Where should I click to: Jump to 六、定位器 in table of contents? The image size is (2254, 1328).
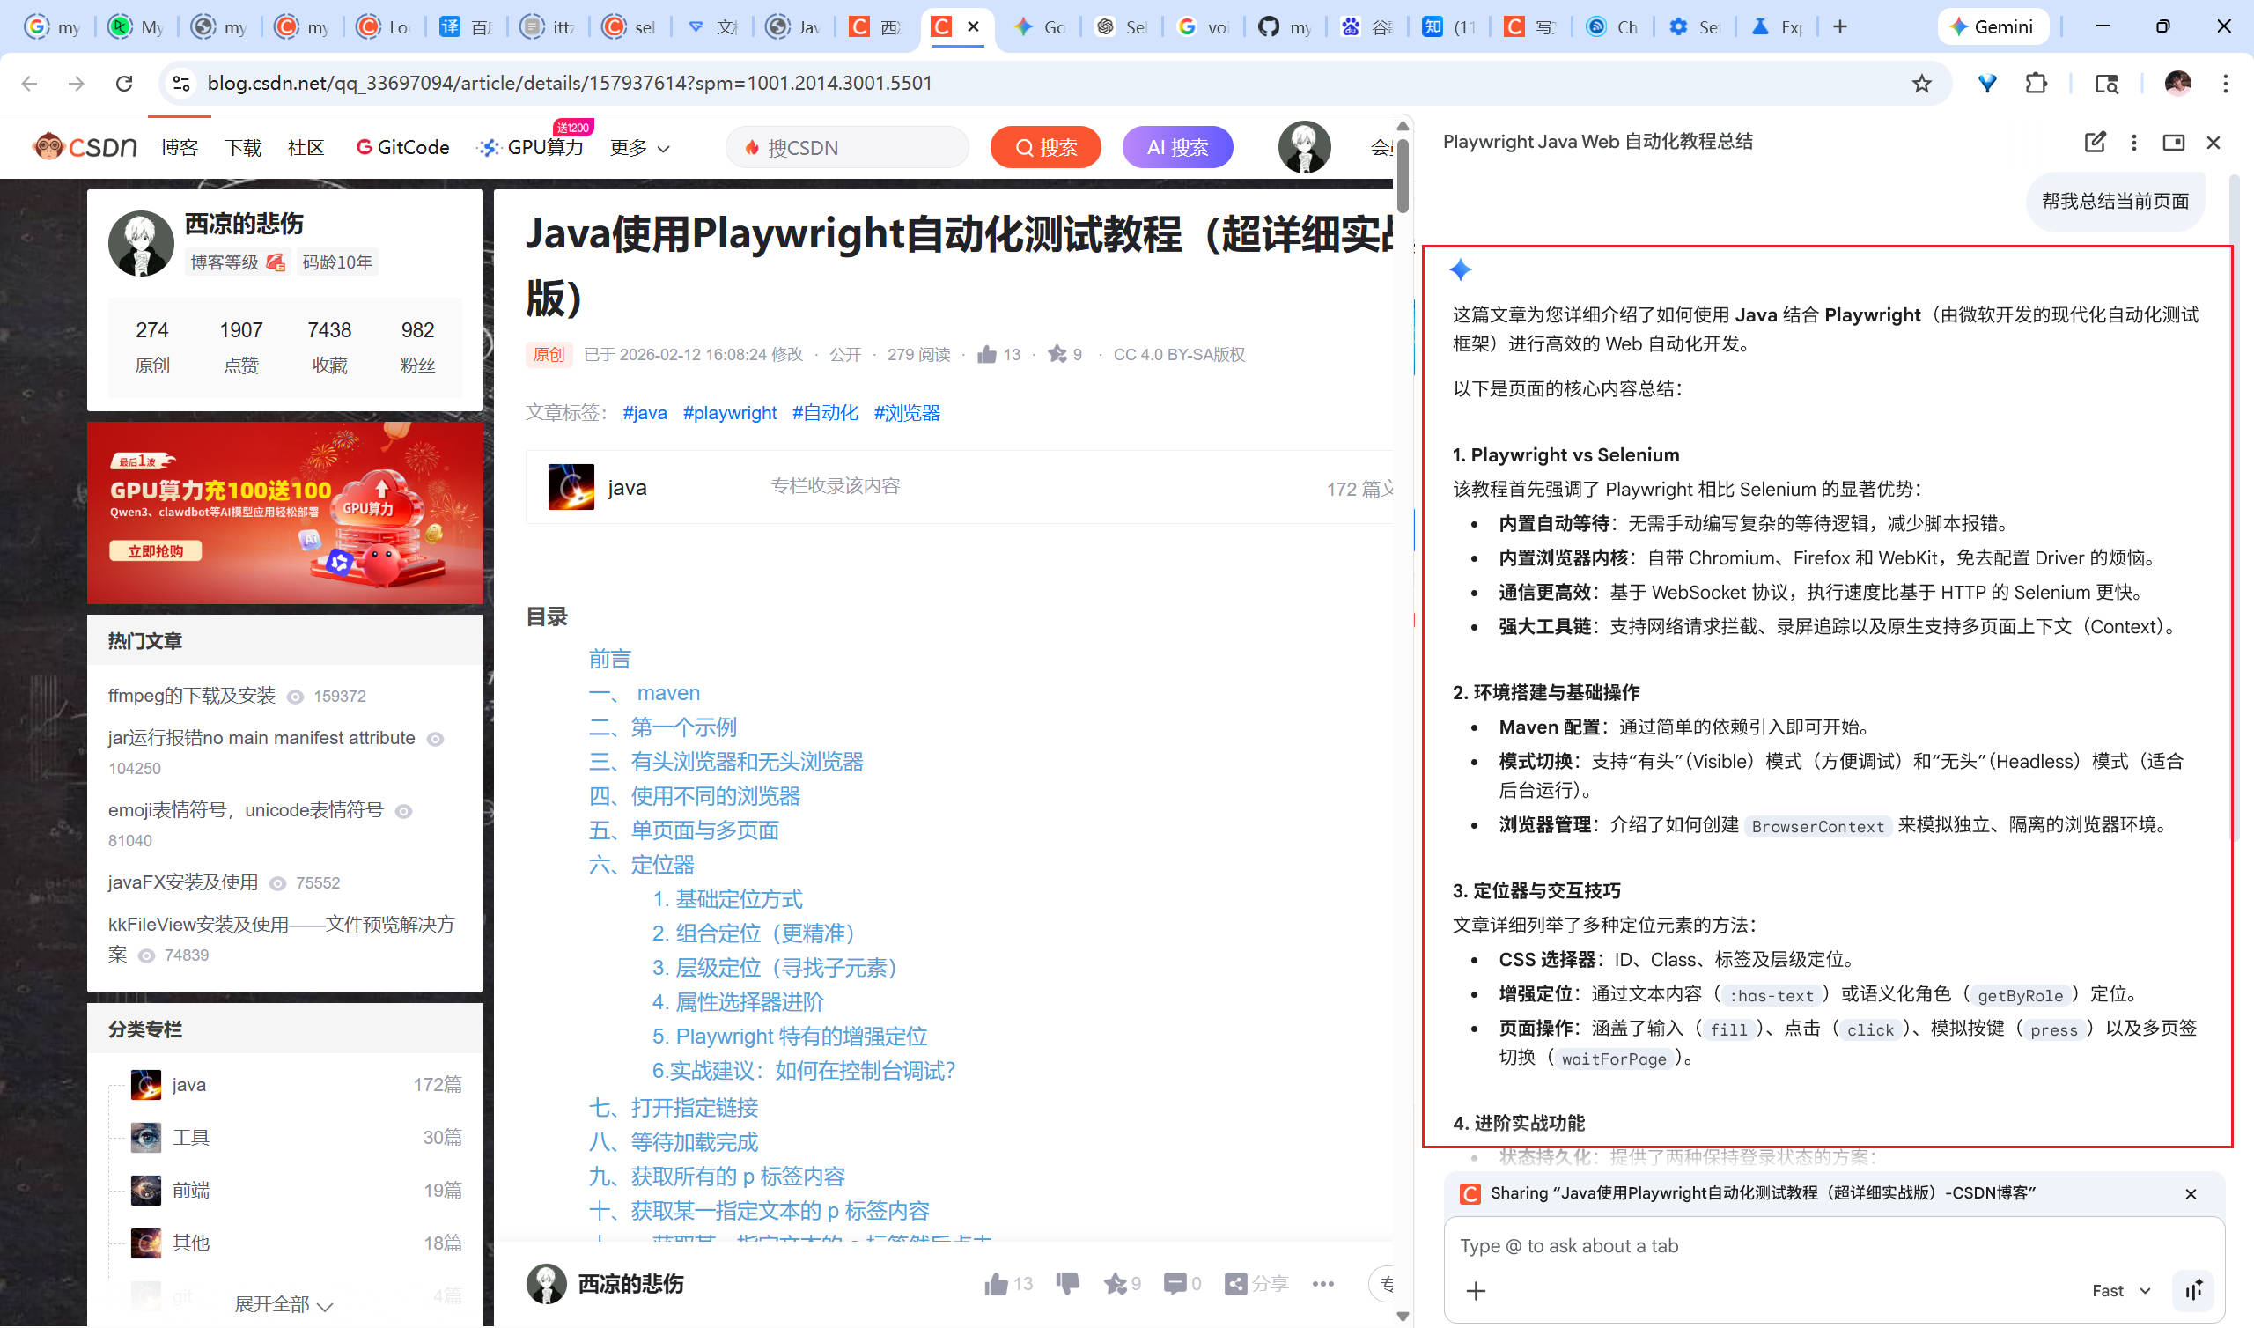[641, 866]
